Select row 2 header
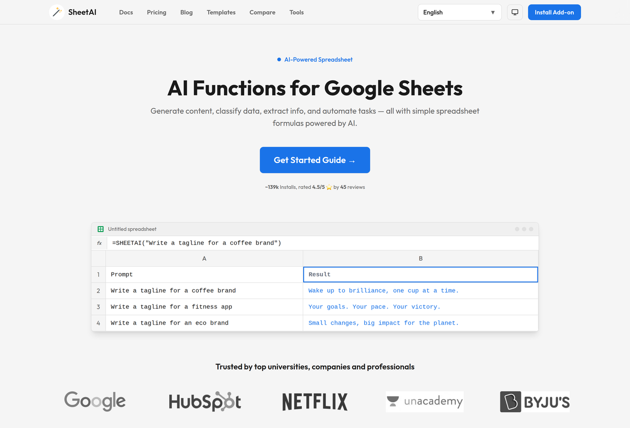 coord(98,291)
